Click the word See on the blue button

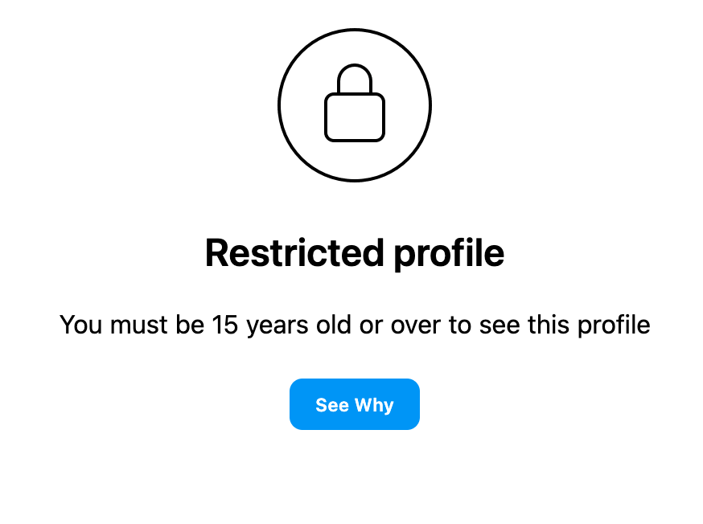point(331,405)
